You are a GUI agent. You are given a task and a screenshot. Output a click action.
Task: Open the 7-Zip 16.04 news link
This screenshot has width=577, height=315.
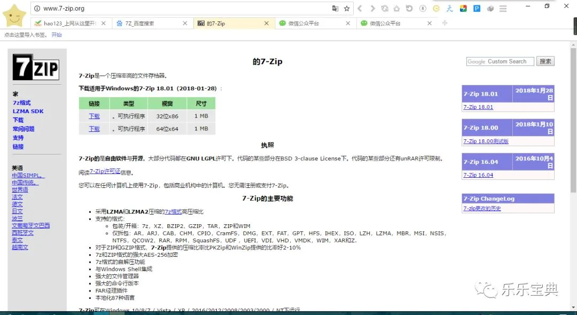click(478, 175)
